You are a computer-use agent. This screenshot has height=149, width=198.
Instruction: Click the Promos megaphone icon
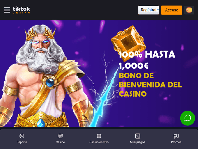pos(176,136)
